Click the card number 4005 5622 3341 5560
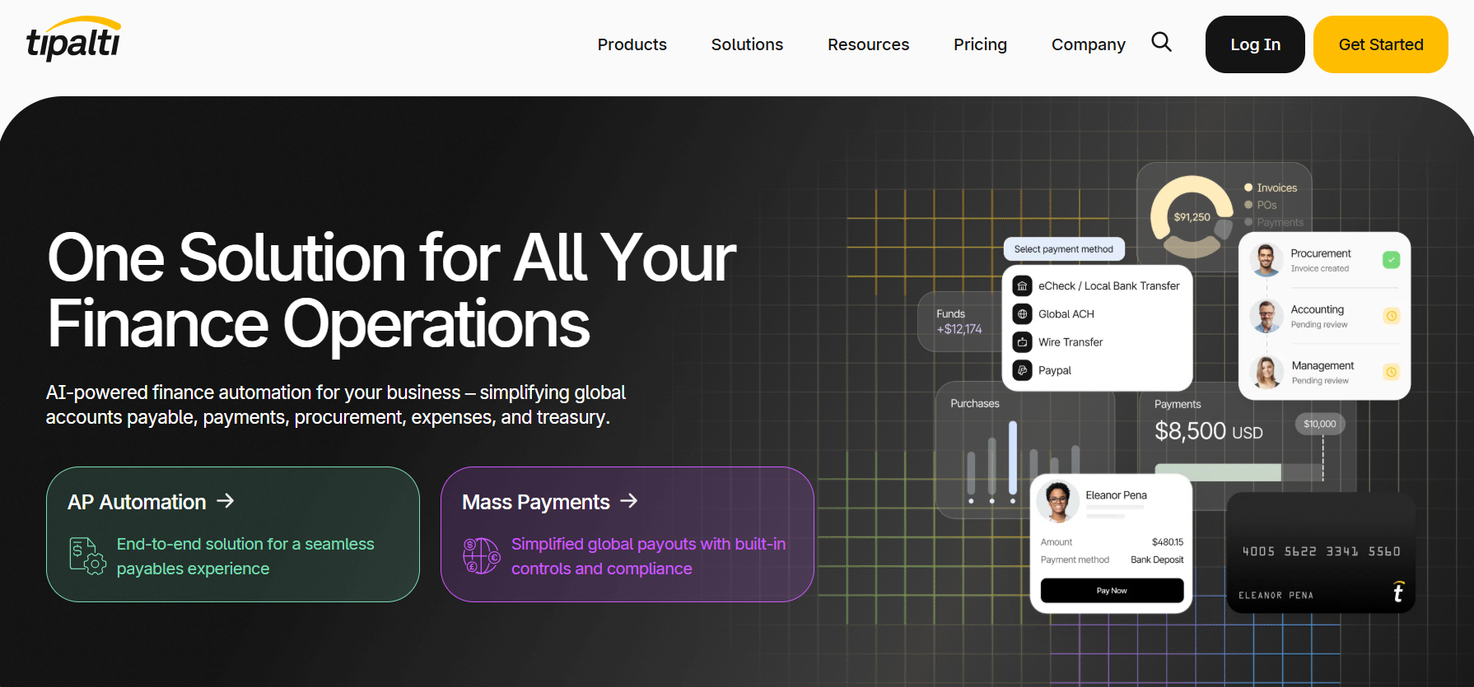Screen dimensions: 1474x687 click(1321, 551)
